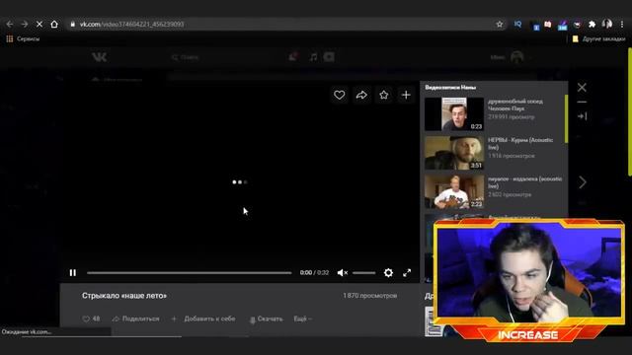Screen dimensions: 632x355
Task: Click the video volume slider
Action: [x=363, y=273]
